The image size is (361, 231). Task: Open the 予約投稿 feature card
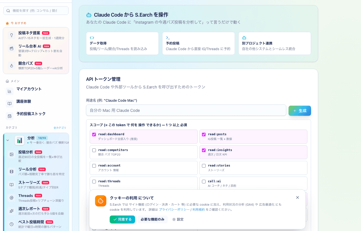point(199,43)
